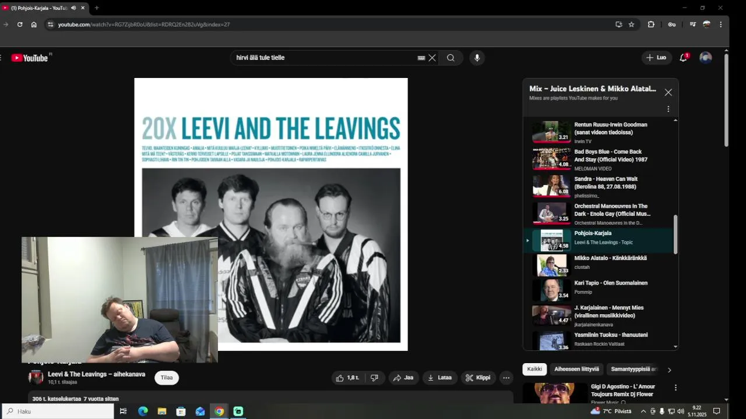Open options for Gigi D Agostino video
Screen dimensions: 746x419
(x=675, y=388)
